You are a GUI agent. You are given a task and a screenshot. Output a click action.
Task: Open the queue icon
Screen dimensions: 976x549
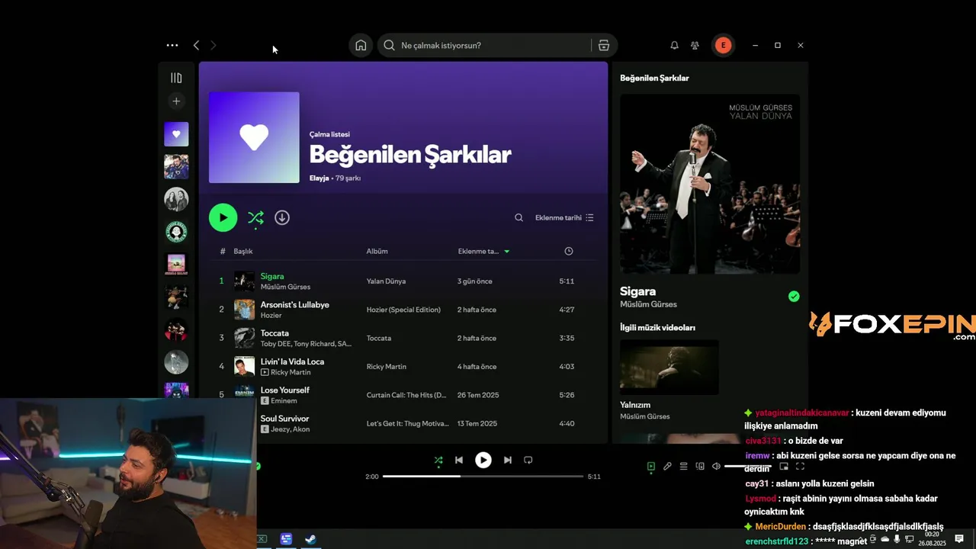click(684, 467)
